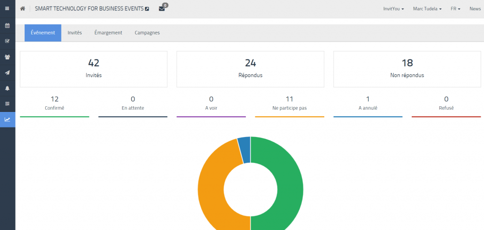Click the 18 Non répondus card
Viewport: 484px width, 230px height.
click(x=407, y=69)
